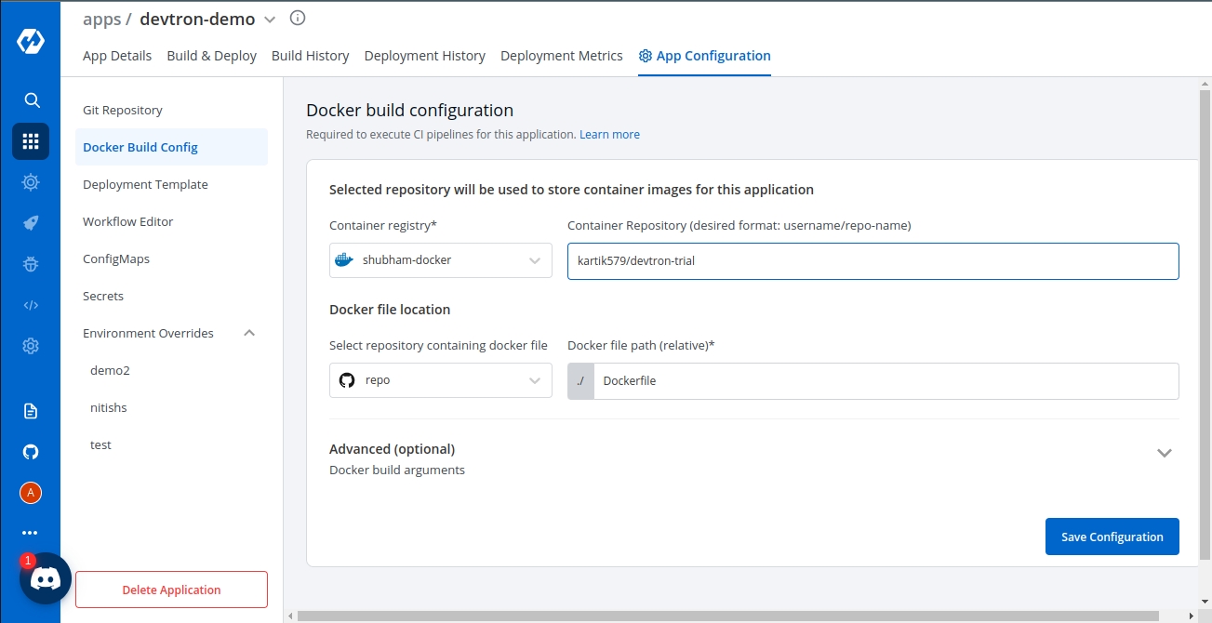Click the rocket deployment icon in sidebar
This screenshot has width=1212, height=623.
click(x=31, y=223)
